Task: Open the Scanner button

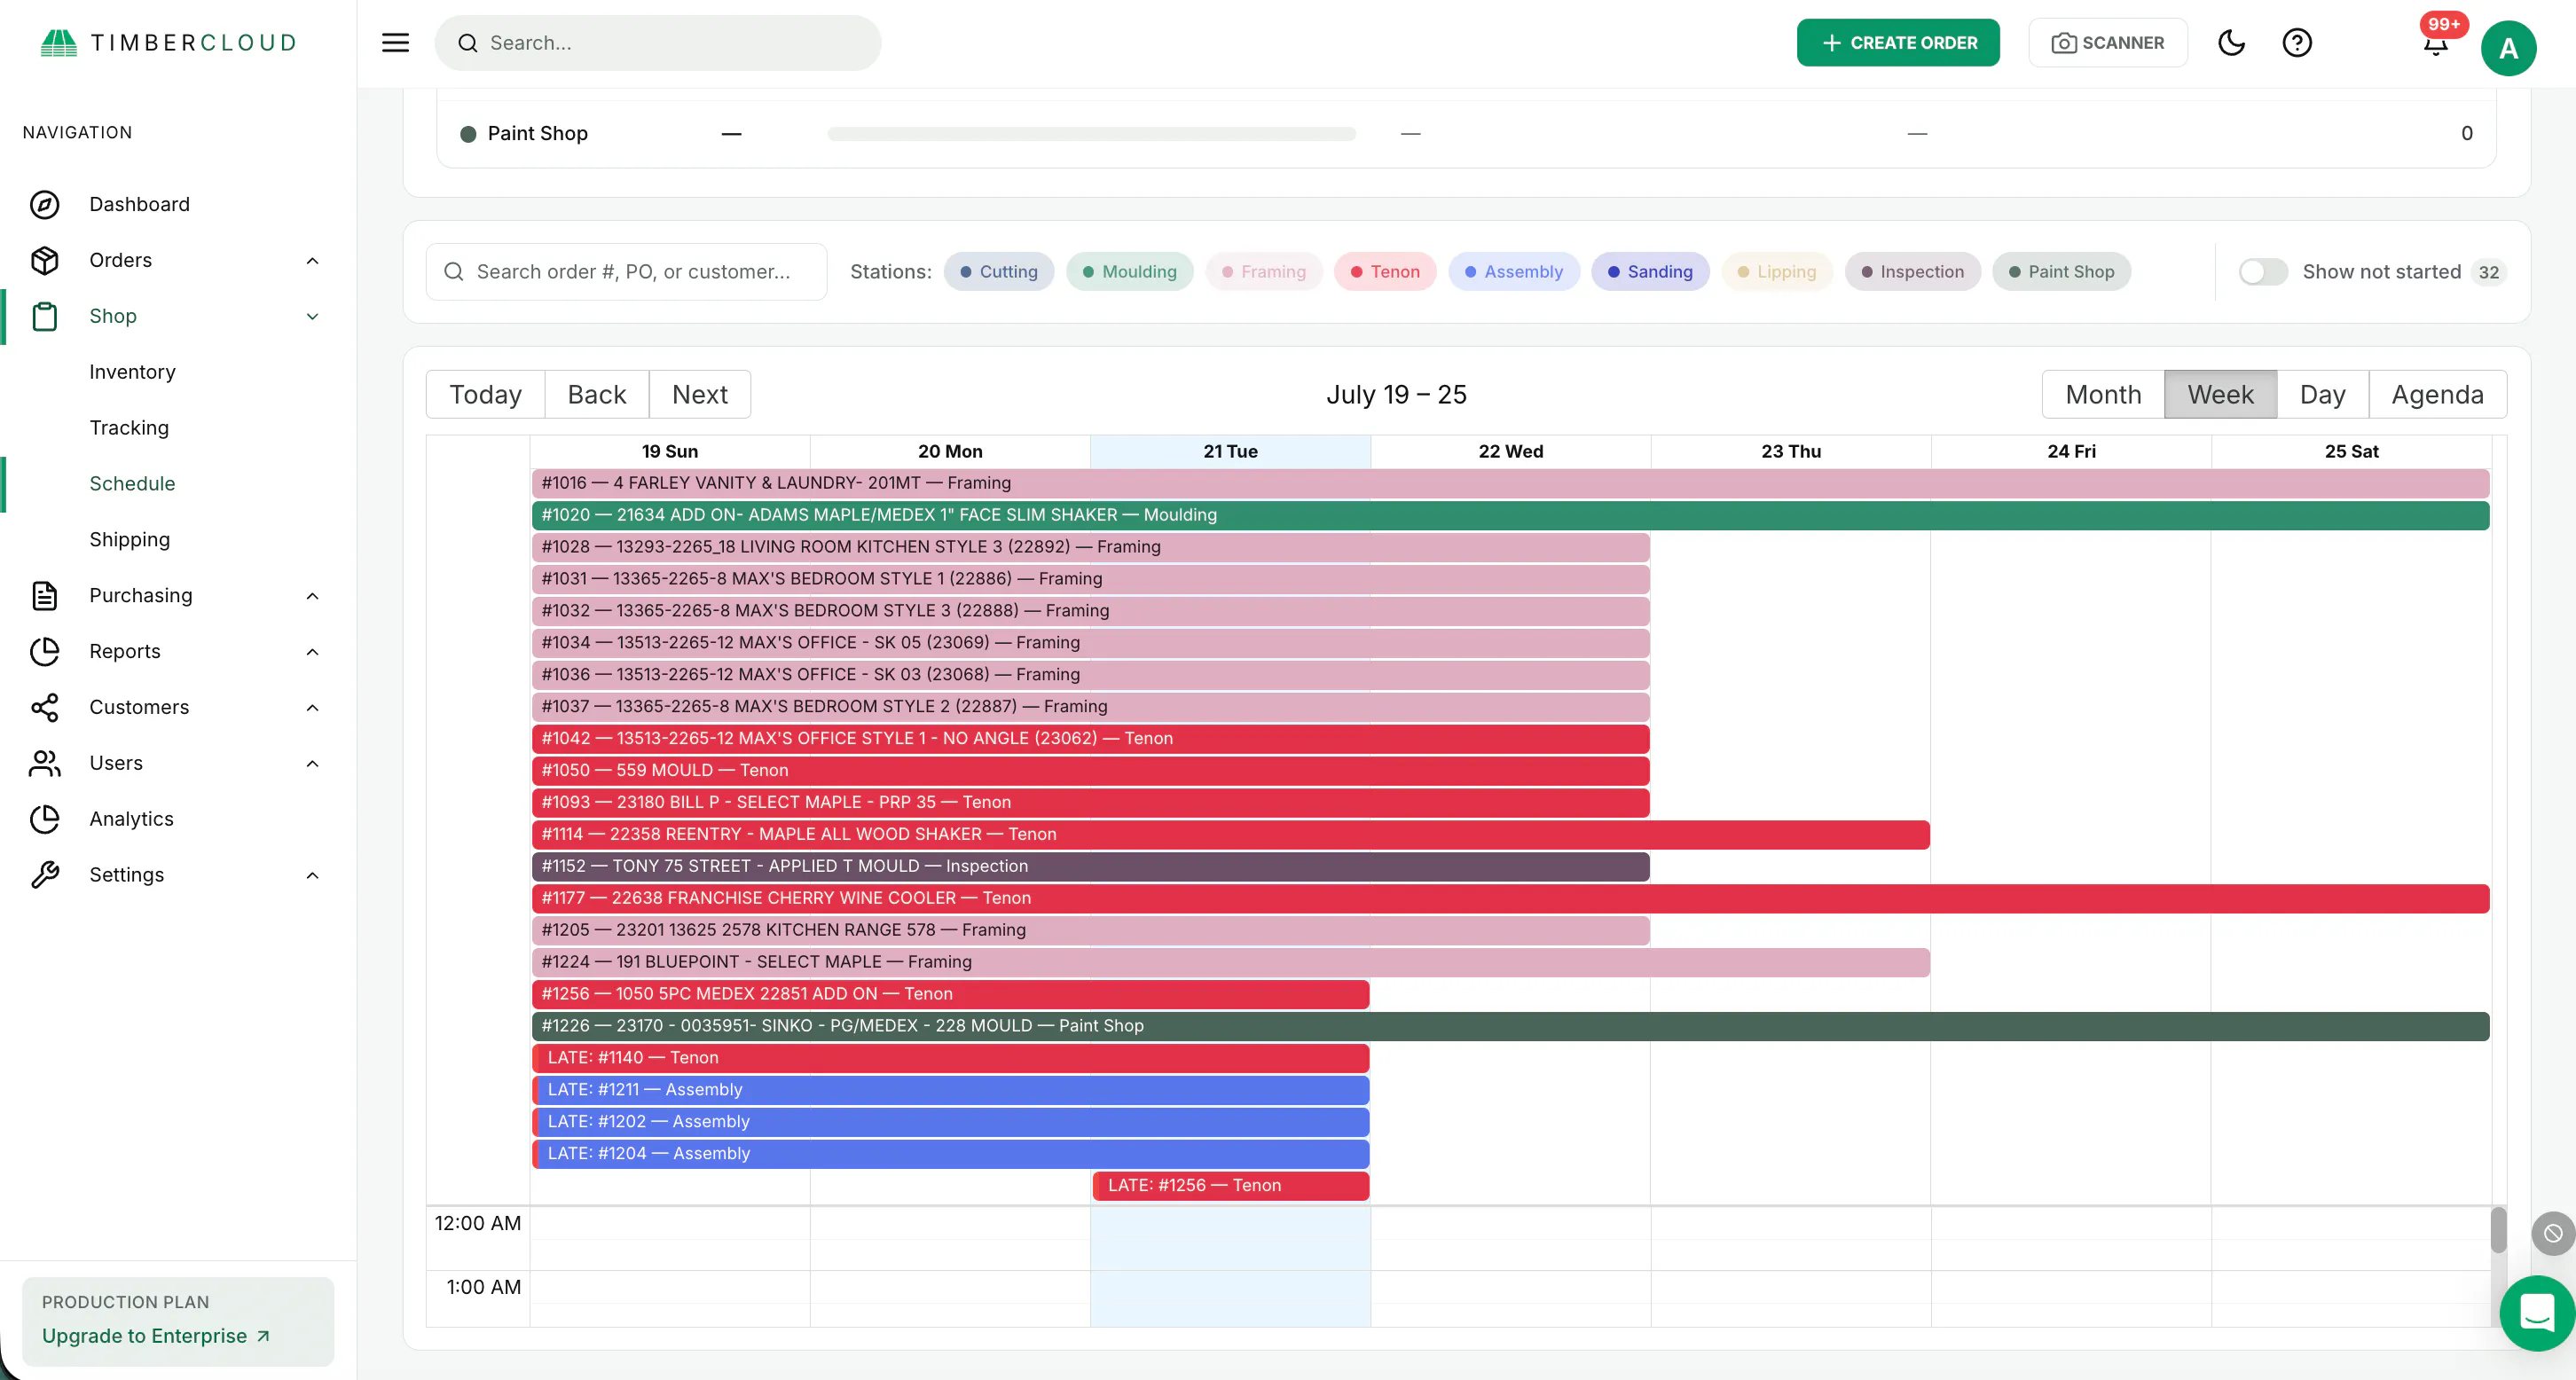Action: pos(2107,43)
